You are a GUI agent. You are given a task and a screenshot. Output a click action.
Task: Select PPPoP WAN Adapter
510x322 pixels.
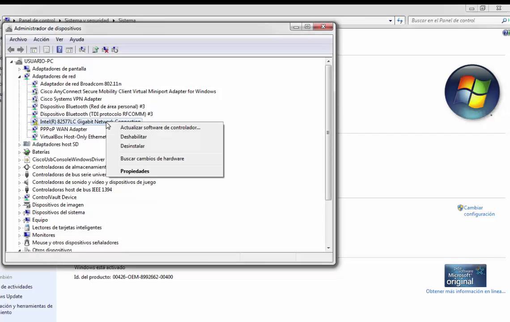pyautogui.click(x=64, y=129)
